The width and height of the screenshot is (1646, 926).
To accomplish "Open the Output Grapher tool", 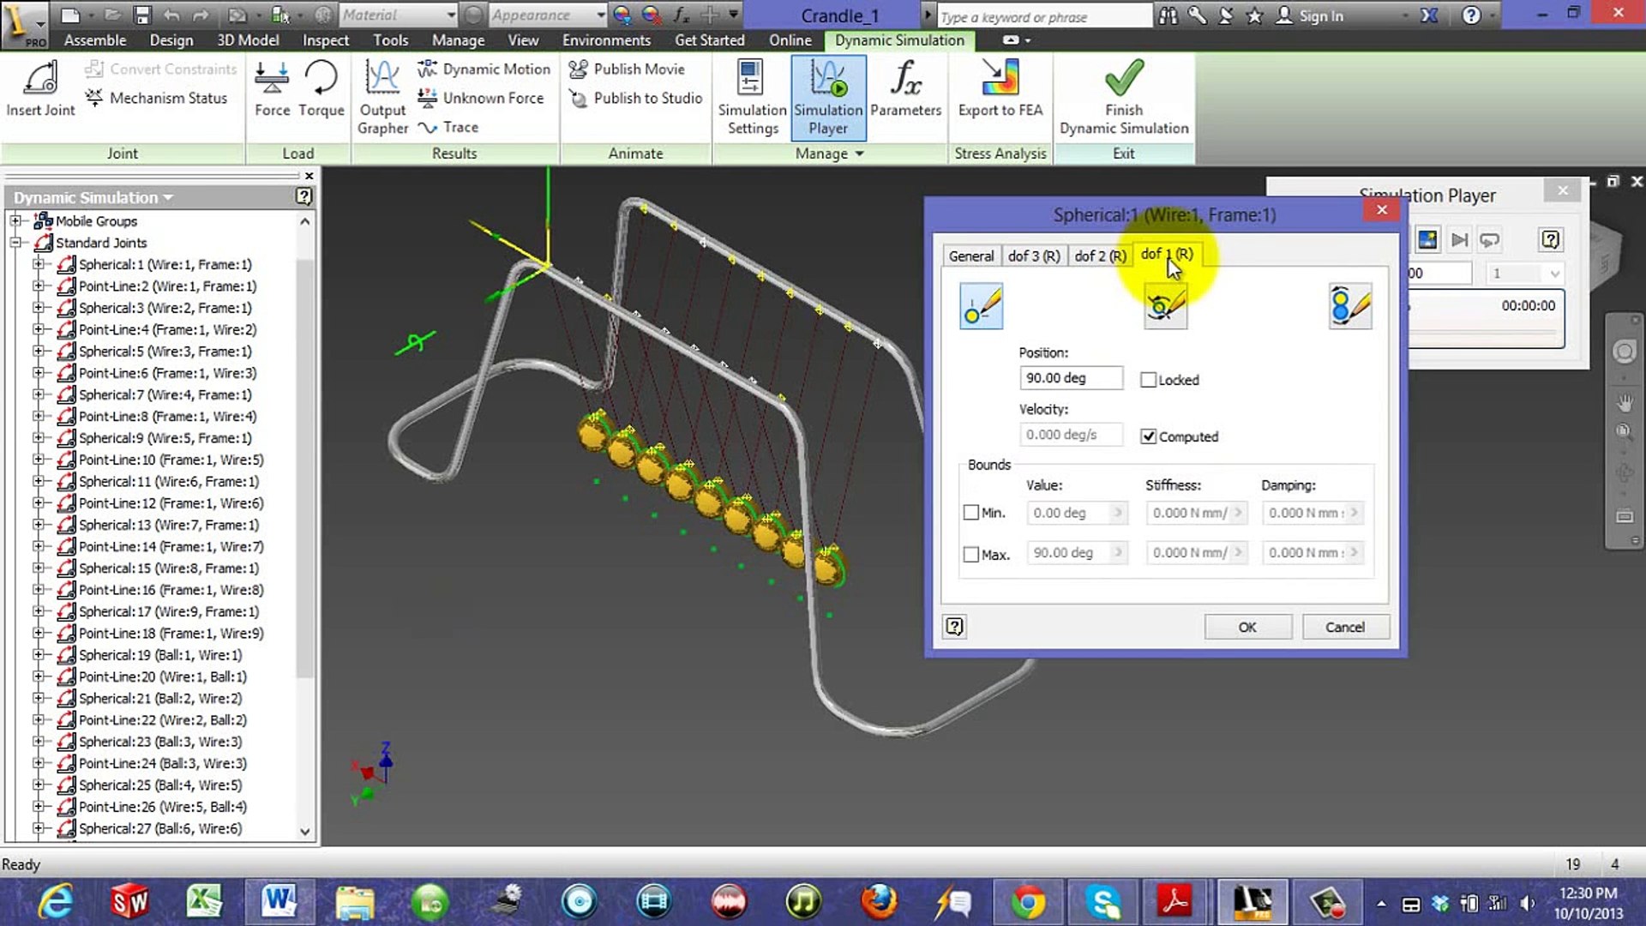I will tap(382, 79).
